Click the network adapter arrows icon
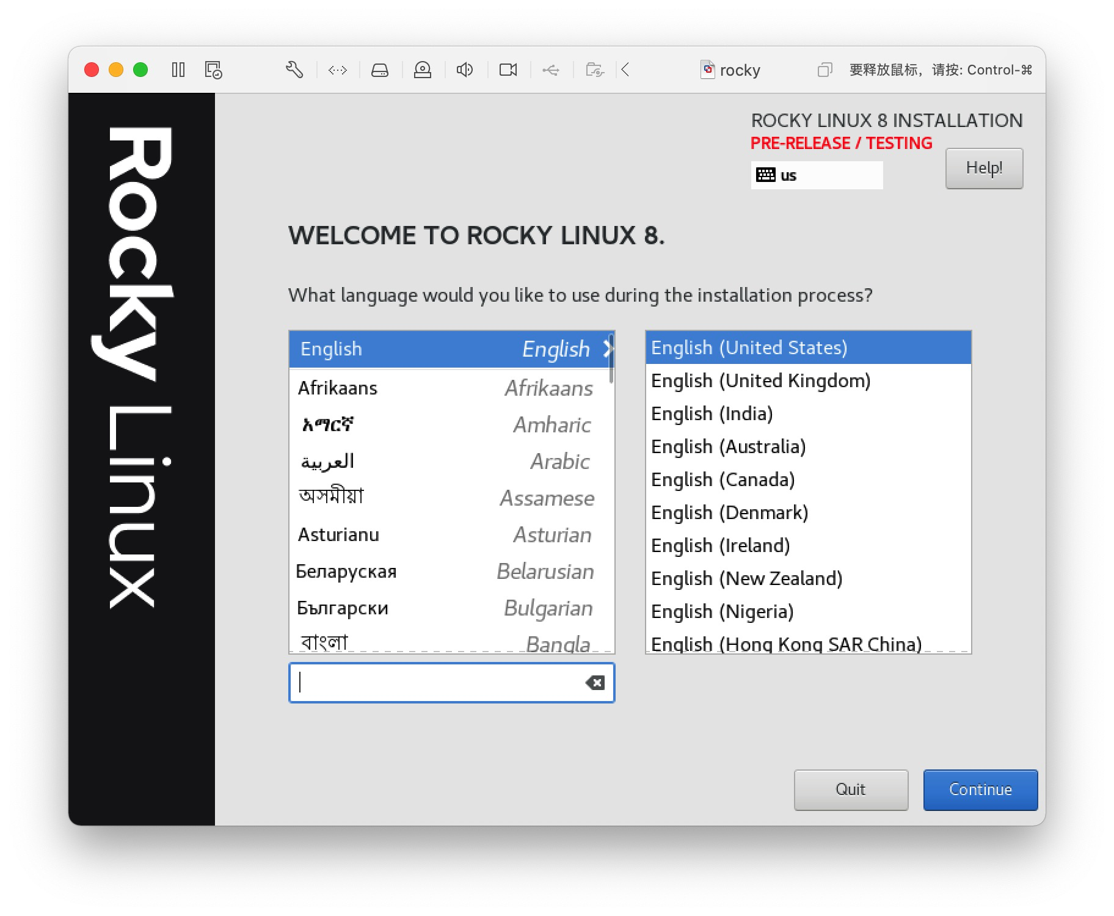The width and height of the screenshot is (1114, 916). [338, 70]
